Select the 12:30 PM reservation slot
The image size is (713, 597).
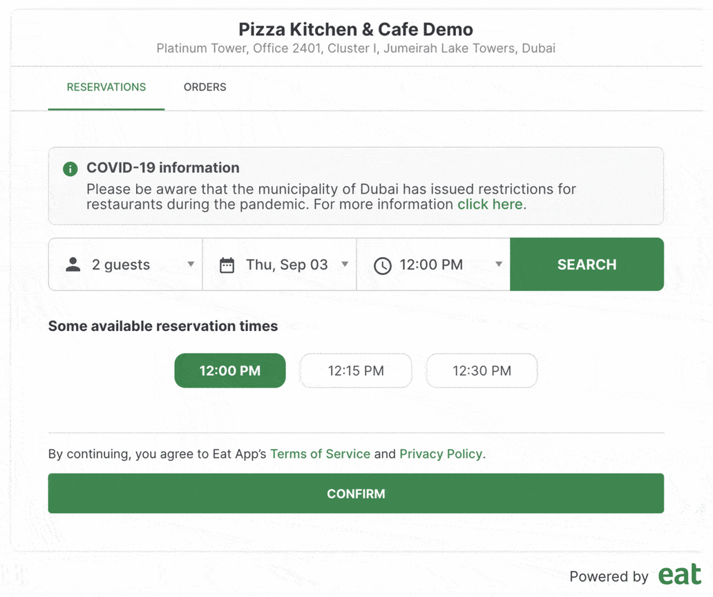[x=482, y=370]
